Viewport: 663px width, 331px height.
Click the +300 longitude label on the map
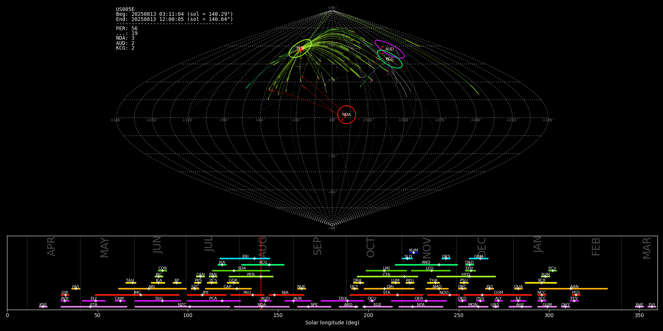(403, 120)
